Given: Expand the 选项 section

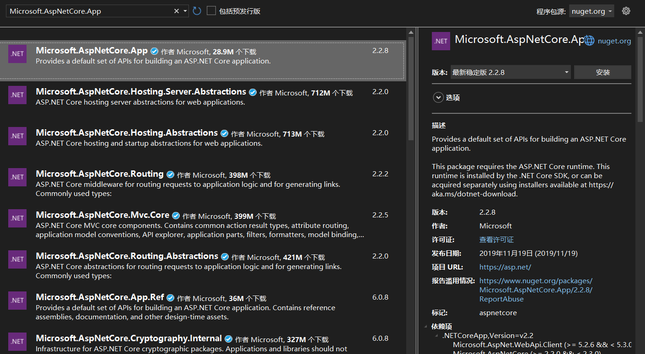Looking at the screenshot, I should [438, 97].
